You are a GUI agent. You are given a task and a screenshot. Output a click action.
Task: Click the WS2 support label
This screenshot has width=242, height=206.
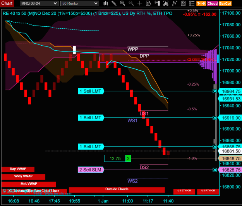pos(132,181)
